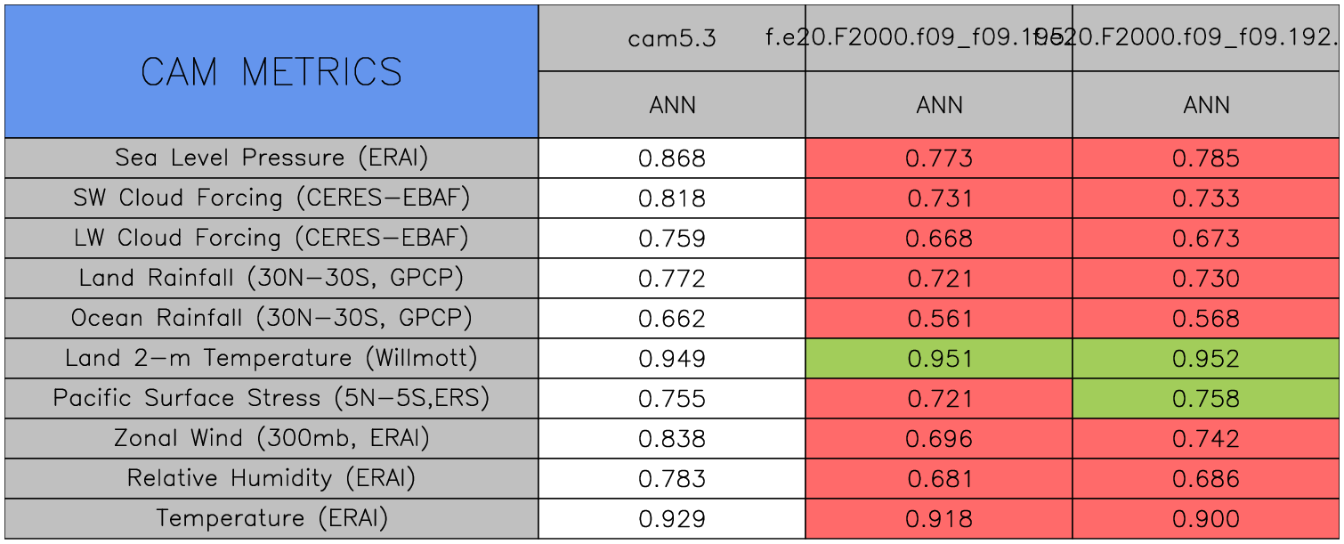The image size is (1344, 544).
Task: Select the green cell with value 0.758
Action: coord(1206,399)
